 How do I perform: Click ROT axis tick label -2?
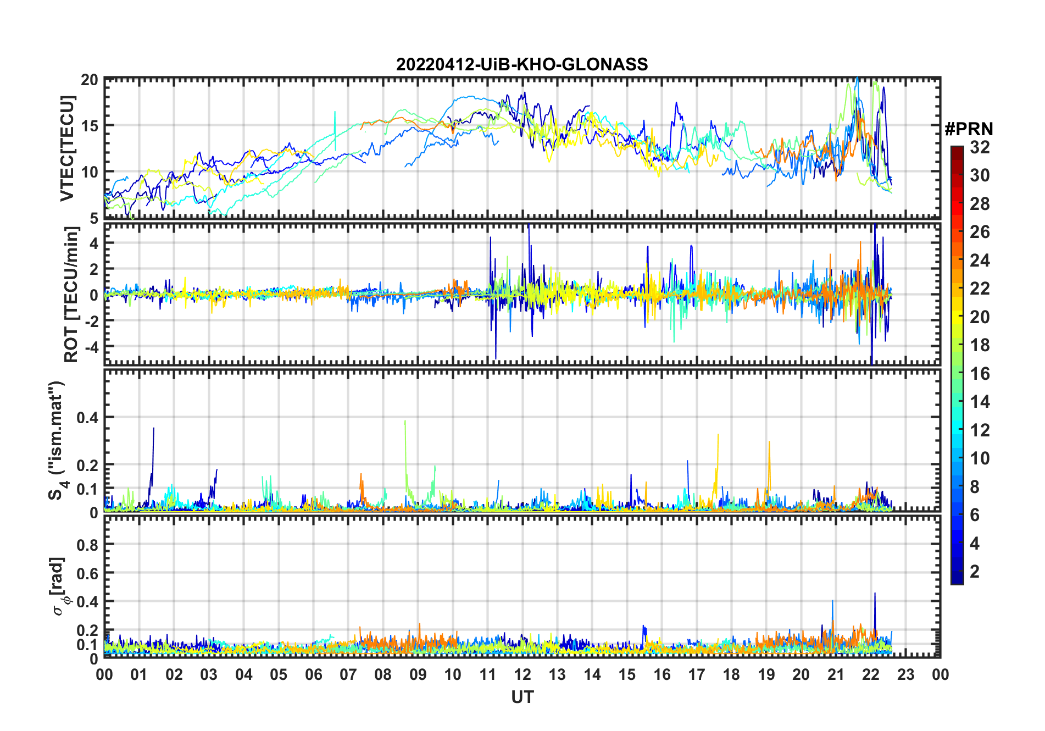point(91,320)
